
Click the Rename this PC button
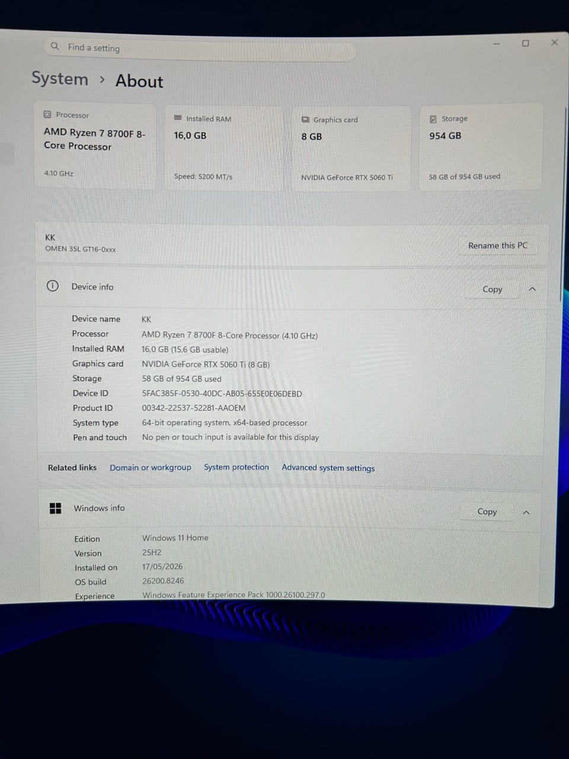(498, 245)
